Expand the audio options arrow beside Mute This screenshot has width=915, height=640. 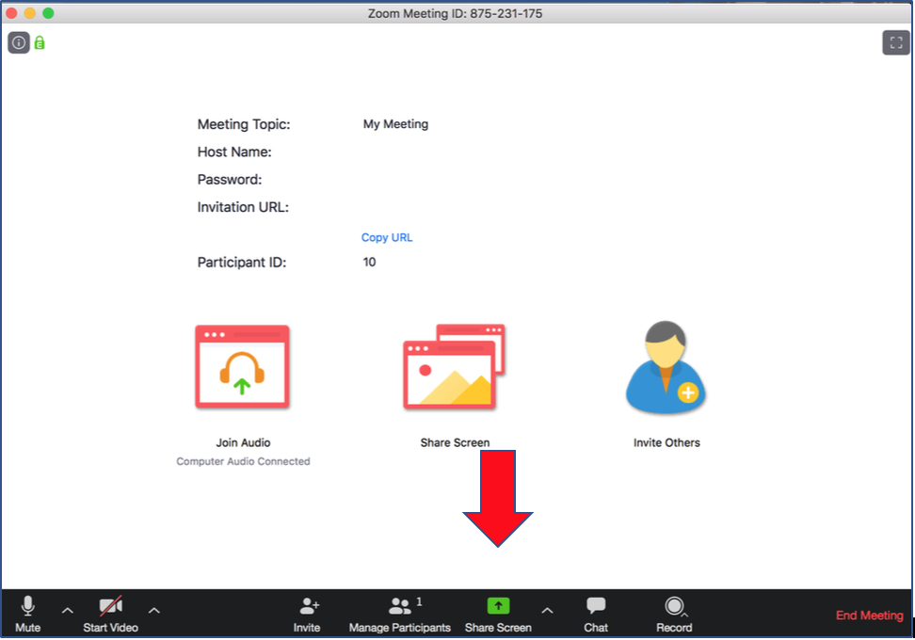pyautogui.click(x=68, y=611)
